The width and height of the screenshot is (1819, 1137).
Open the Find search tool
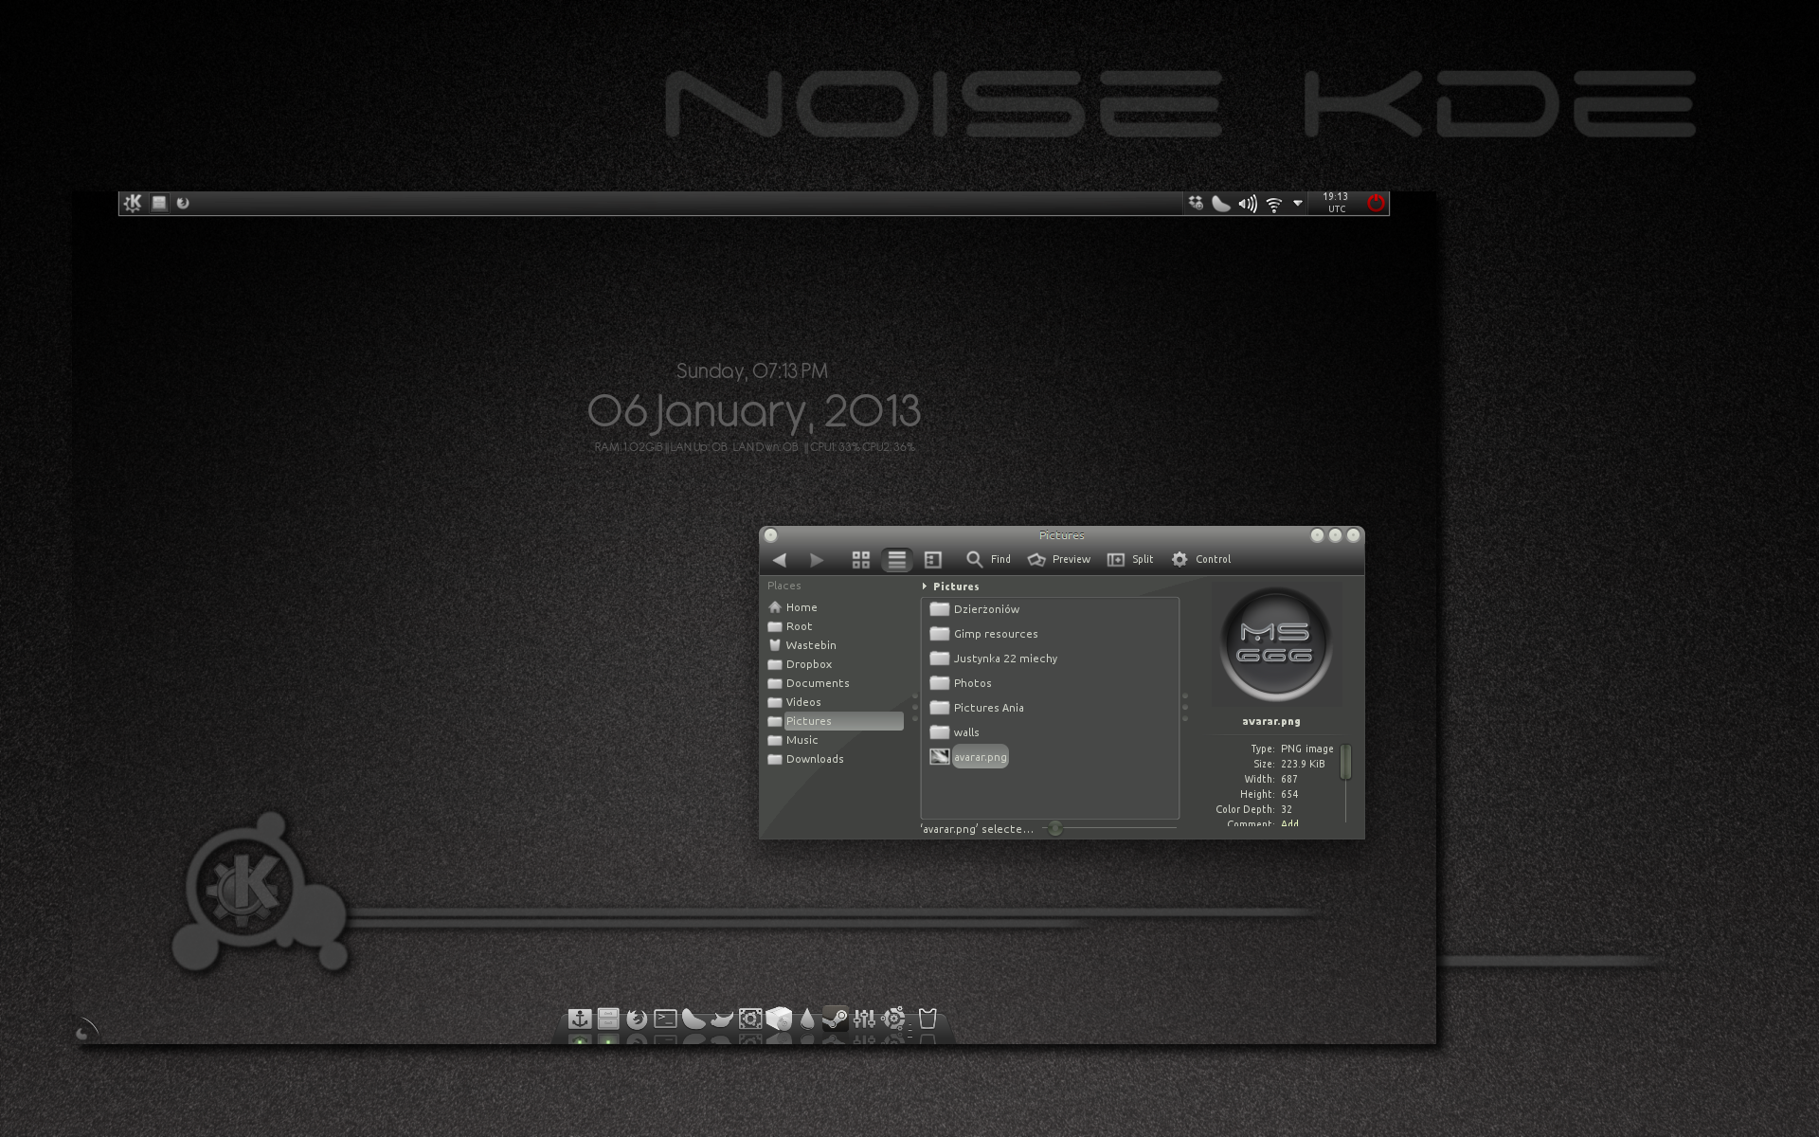click(988, 559)
